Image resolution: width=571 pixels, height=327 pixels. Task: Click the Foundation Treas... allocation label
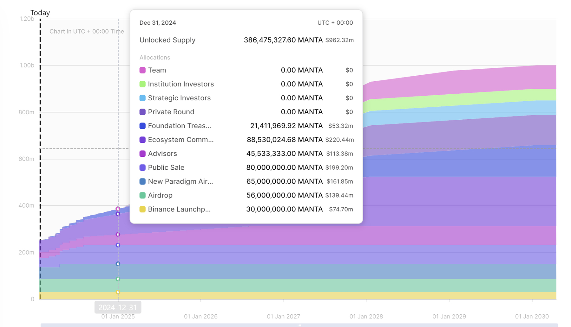[x=179, y=126]
